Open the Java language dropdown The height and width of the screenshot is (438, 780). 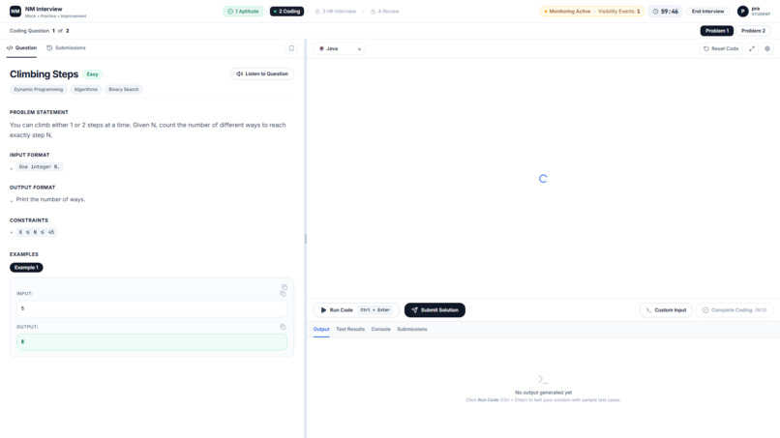point(340,48)
